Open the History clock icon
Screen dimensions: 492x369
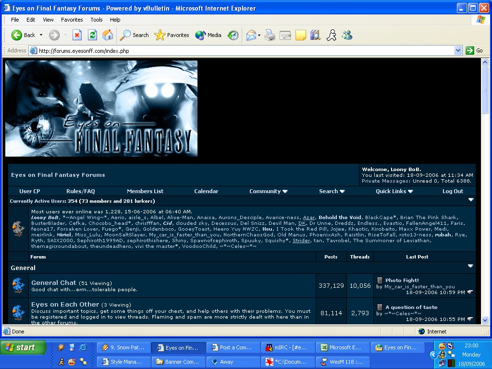[233, 35]
